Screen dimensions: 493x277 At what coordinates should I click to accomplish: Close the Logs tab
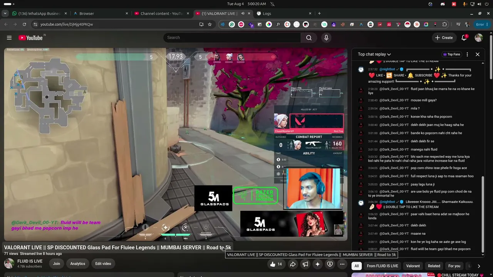click(x=310, y=13)
